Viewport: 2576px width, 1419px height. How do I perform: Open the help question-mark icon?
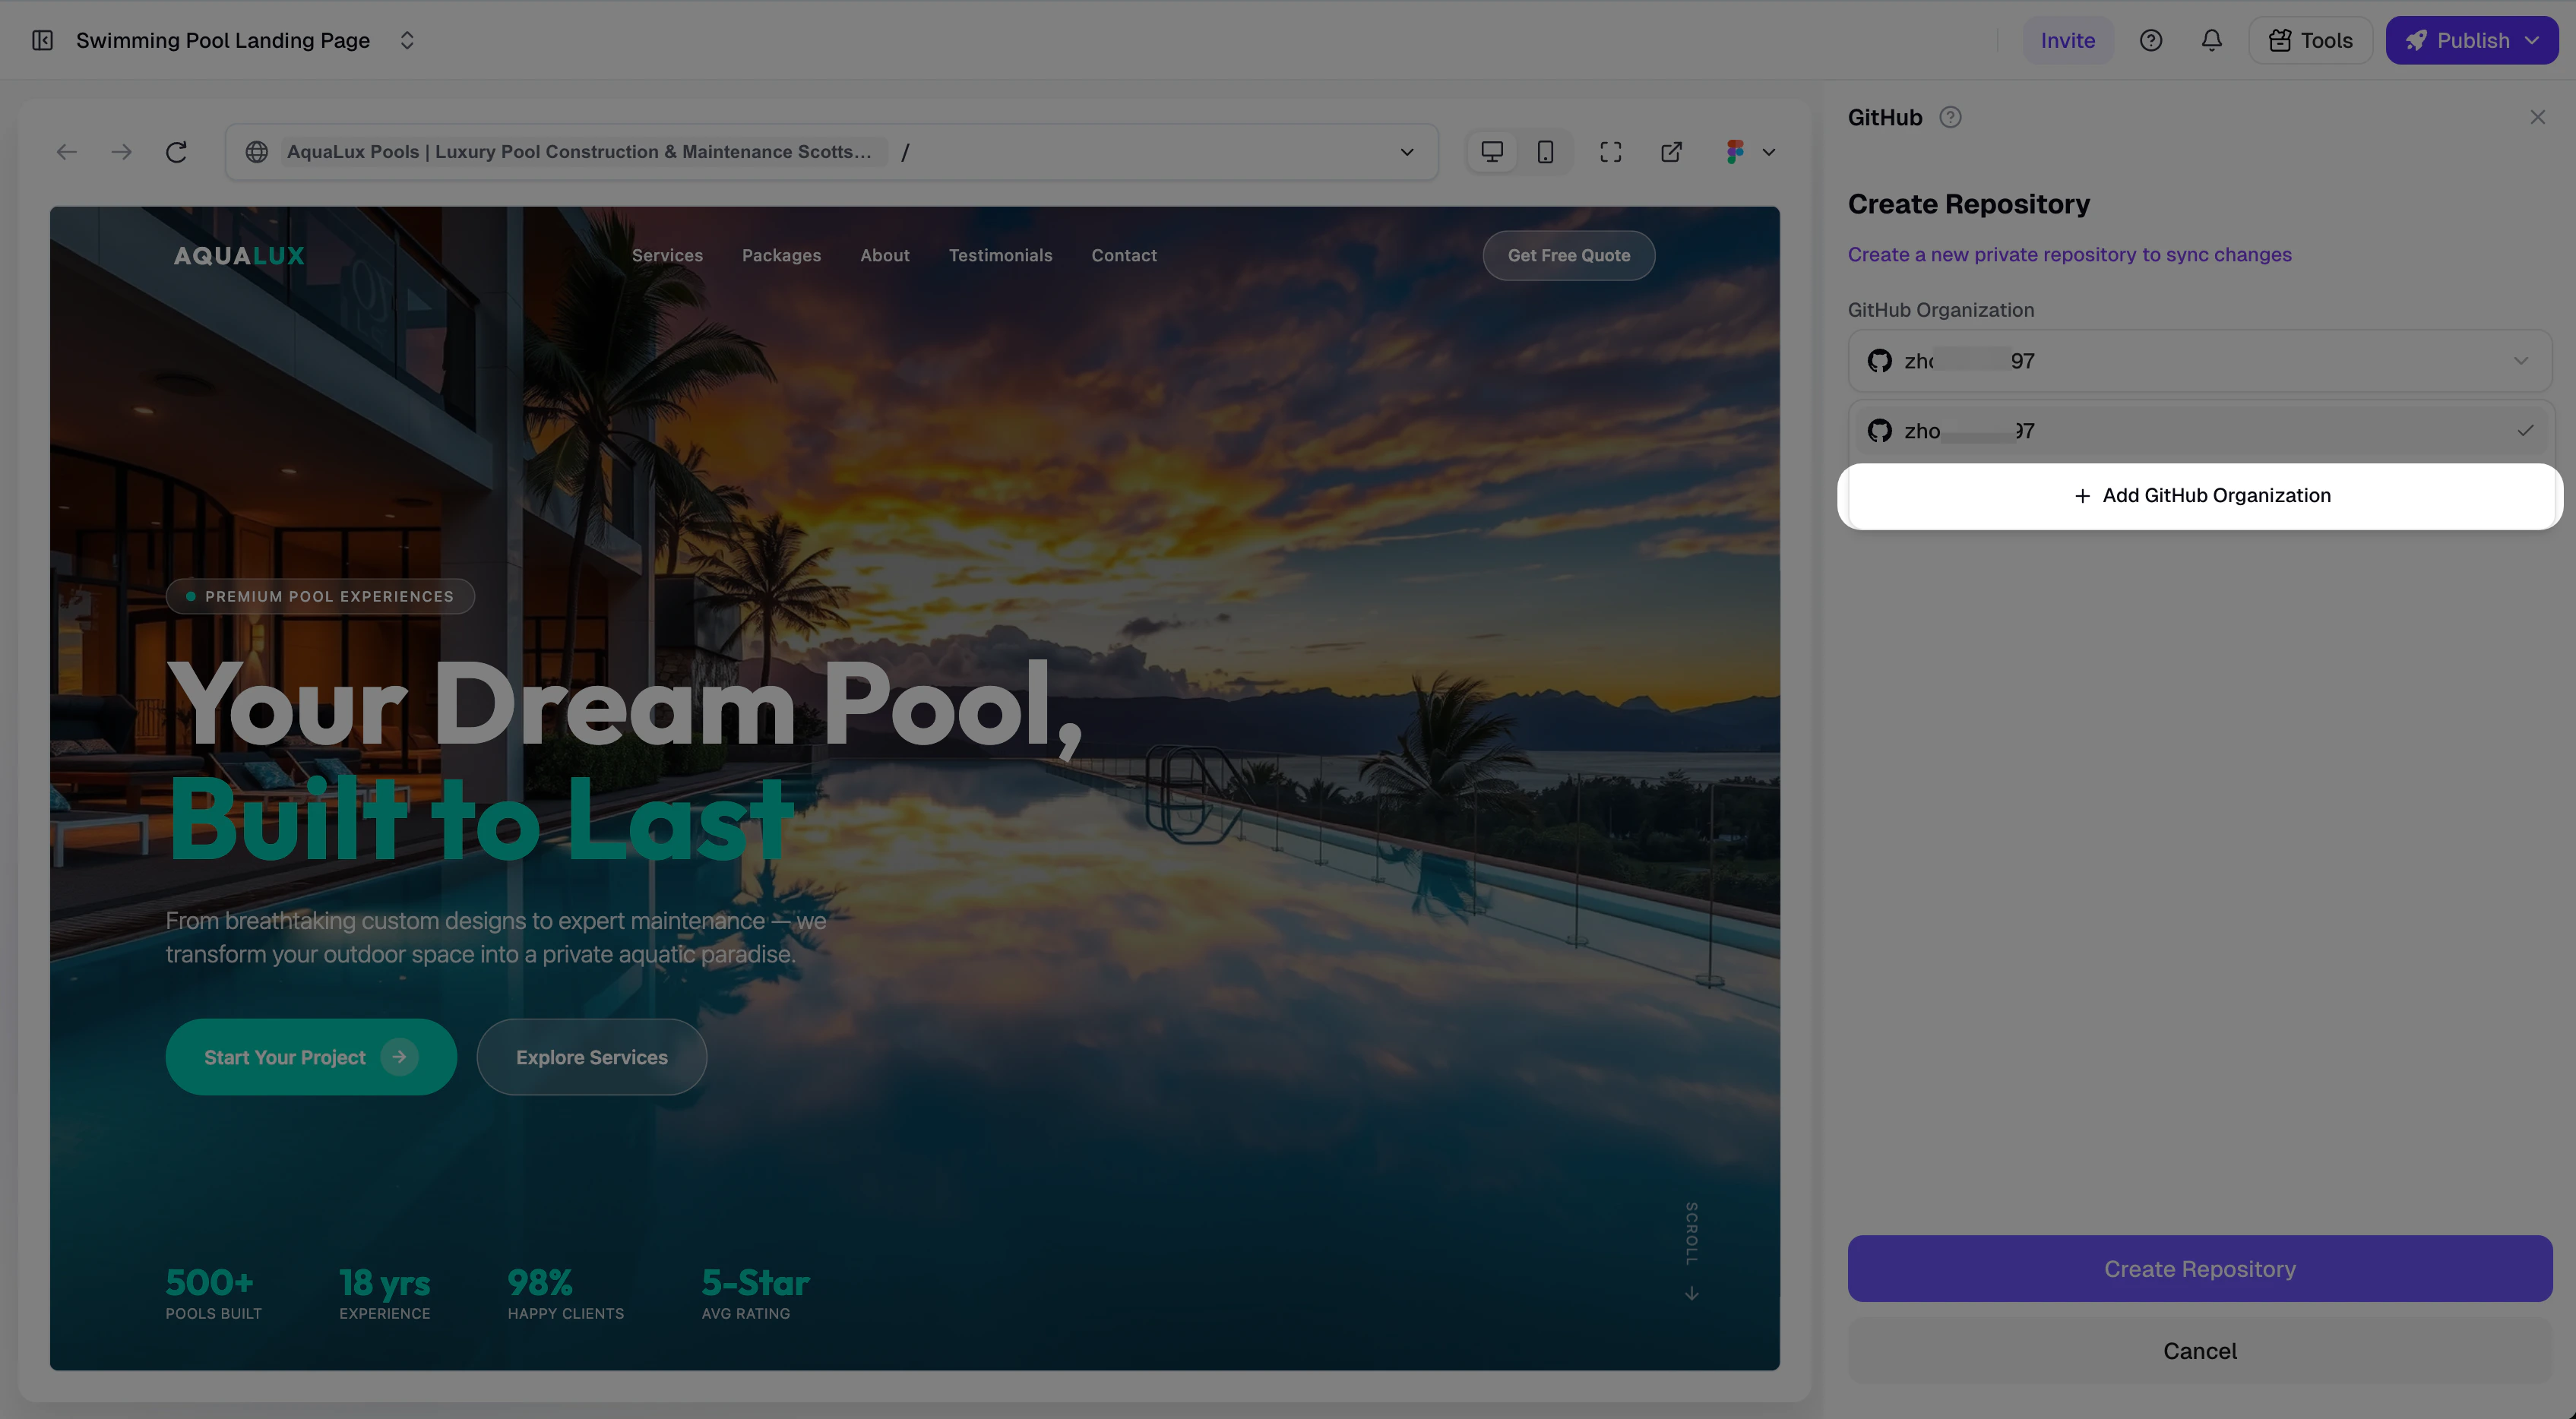pos(2151,40)
